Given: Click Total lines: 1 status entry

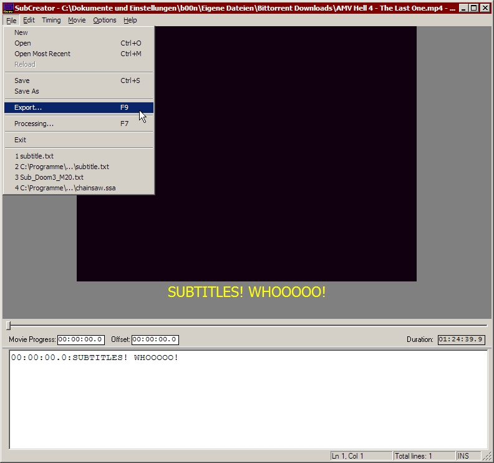Looking at the screenshot, I should click(424, 456).
